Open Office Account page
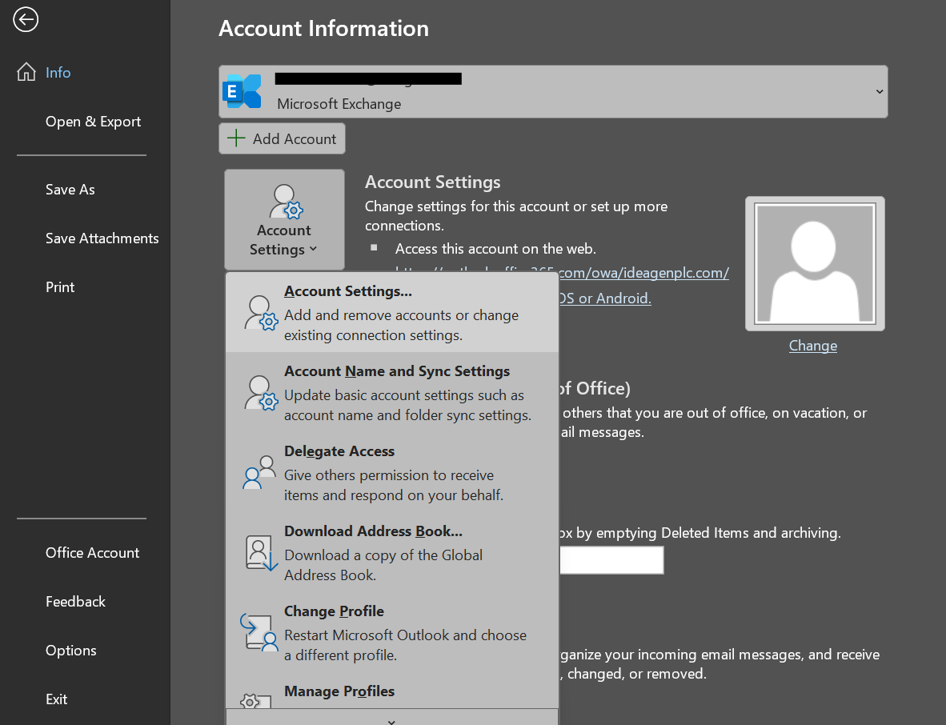This screenshot has height=725, width=946. [92, 553]
